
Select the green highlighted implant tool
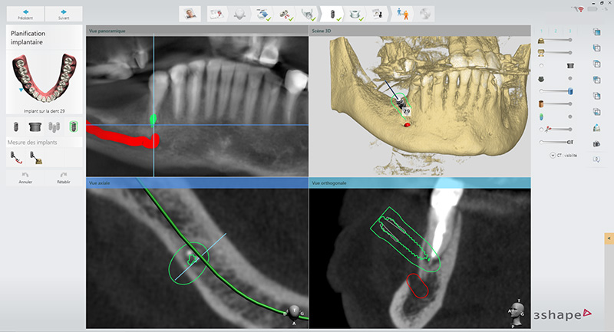tap(74, 127)
